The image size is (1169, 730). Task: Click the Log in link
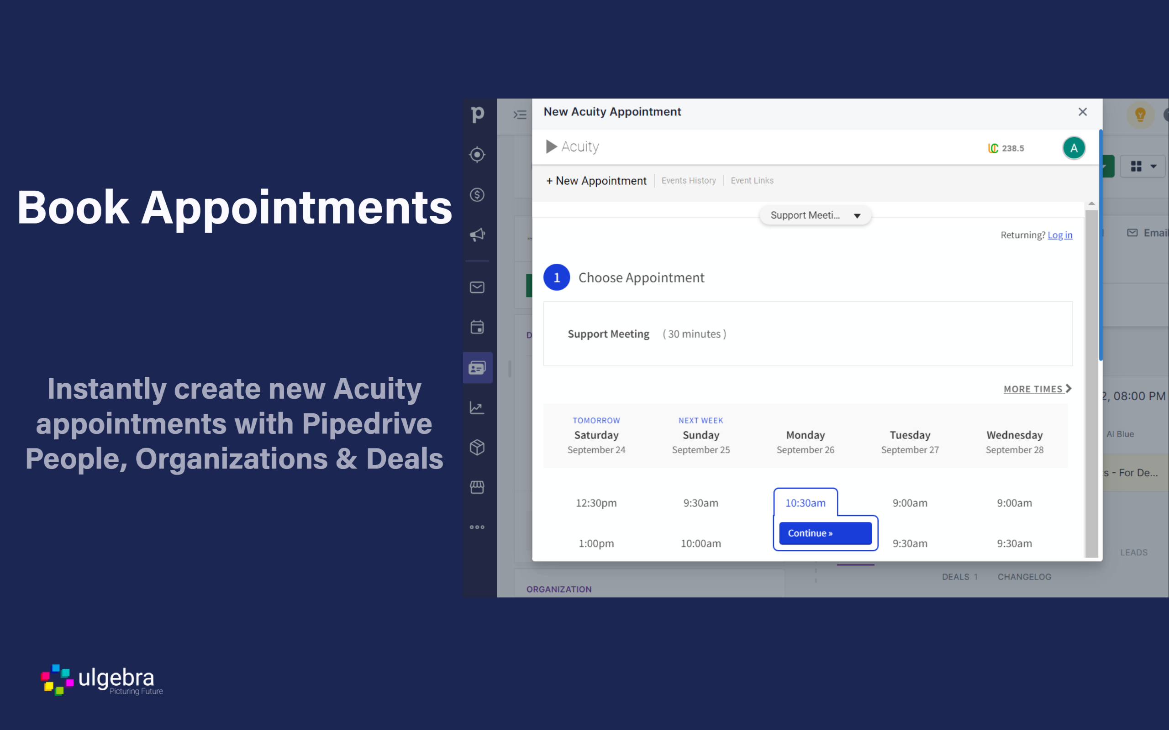click(1060, 235)
